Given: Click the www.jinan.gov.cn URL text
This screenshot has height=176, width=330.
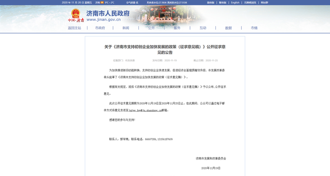Looking at the screenshot, I should tap(104, 20).
